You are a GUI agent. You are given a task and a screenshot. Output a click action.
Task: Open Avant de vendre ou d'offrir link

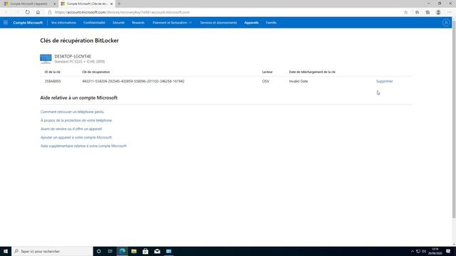71,129
